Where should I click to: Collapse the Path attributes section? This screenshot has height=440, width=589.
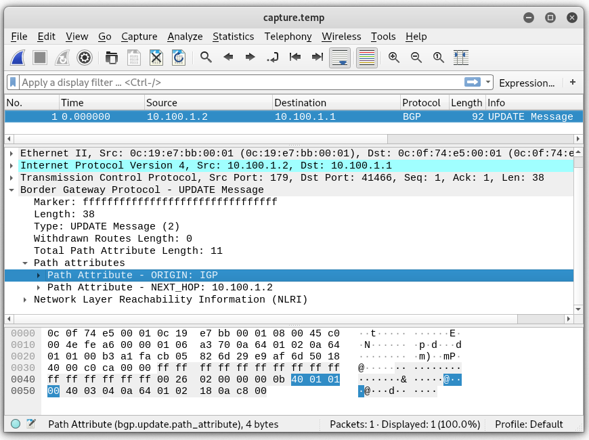tap(25, 263)
